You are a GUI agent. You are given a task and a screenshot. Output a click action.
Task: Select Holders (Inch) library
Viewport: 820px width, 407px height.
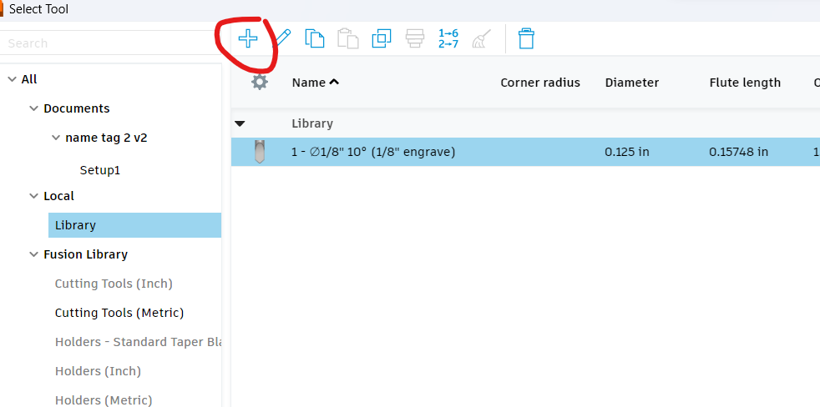tap(98, 371)
